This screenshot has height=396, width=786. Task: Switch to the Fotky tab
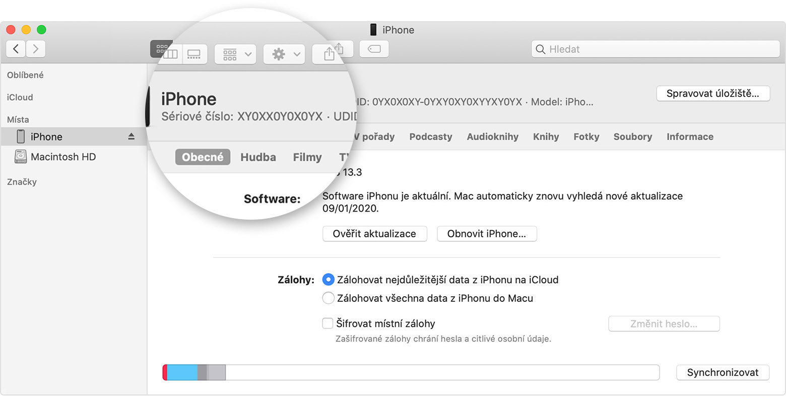586,137
